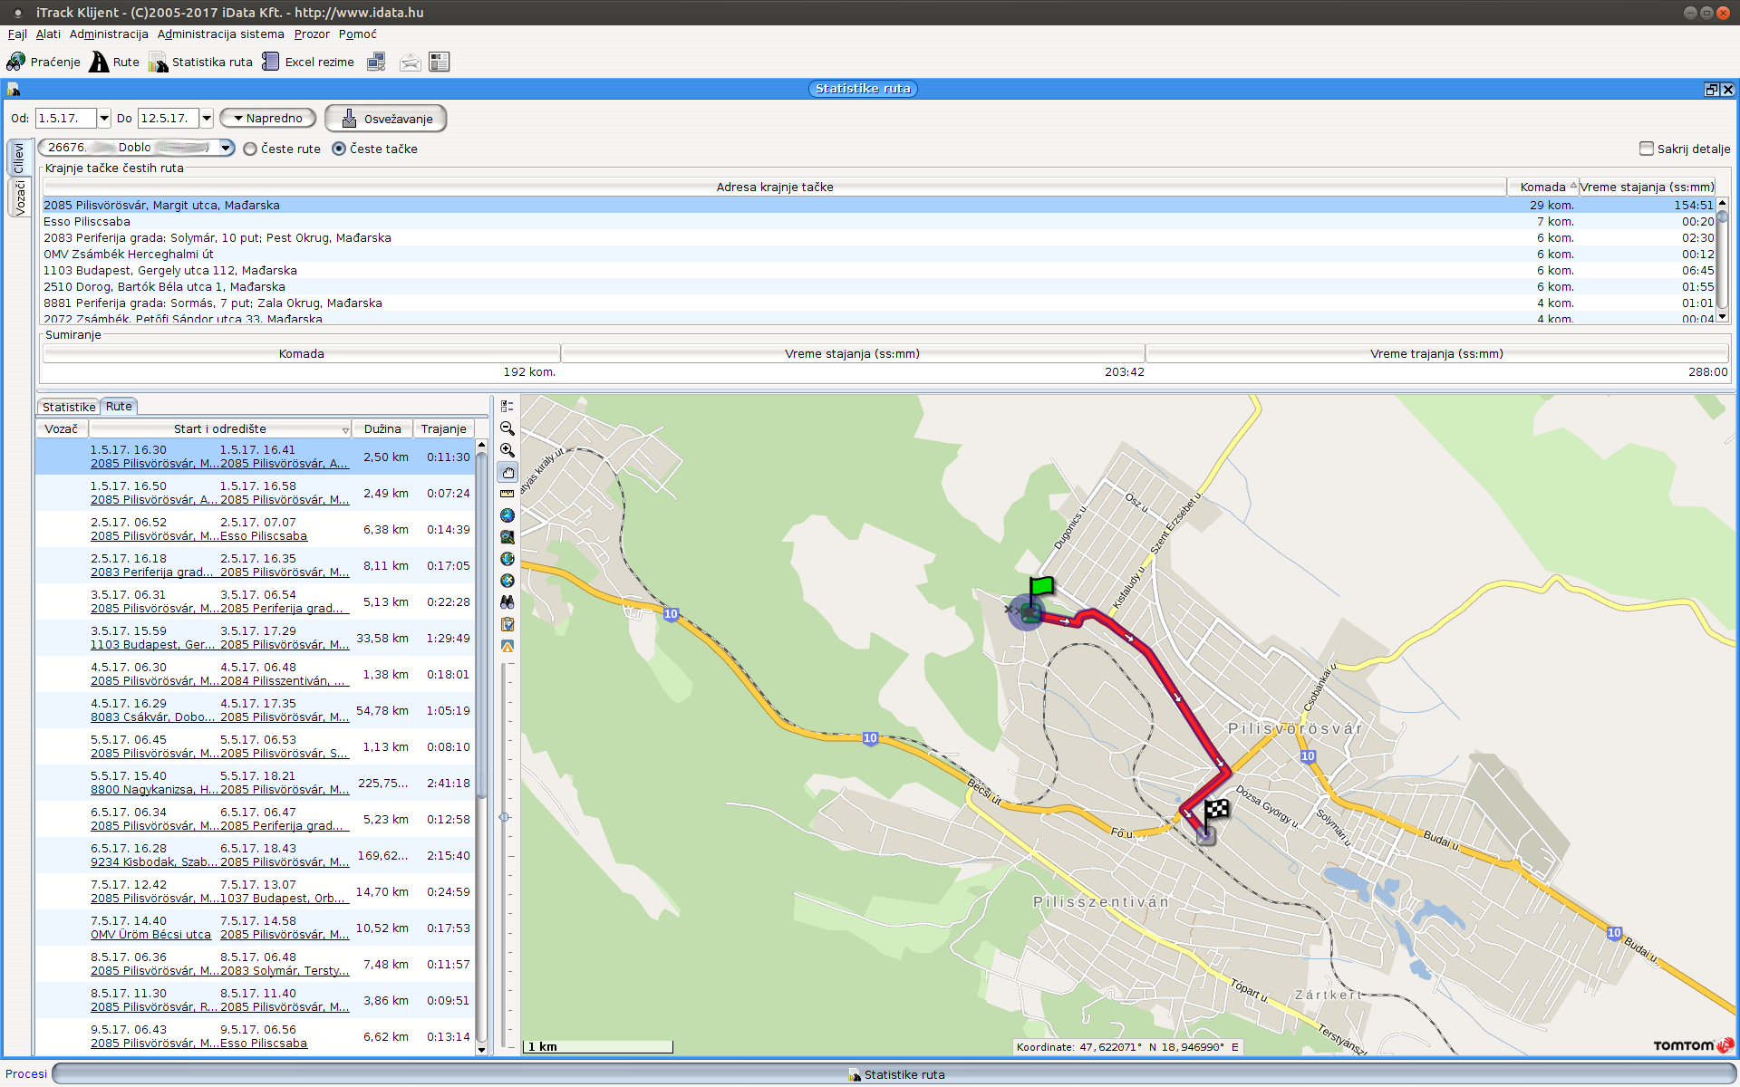Select the ruler measure tool
Image resolution: width=1740 pixels, height=1087 pixels.
pos(507,494)
